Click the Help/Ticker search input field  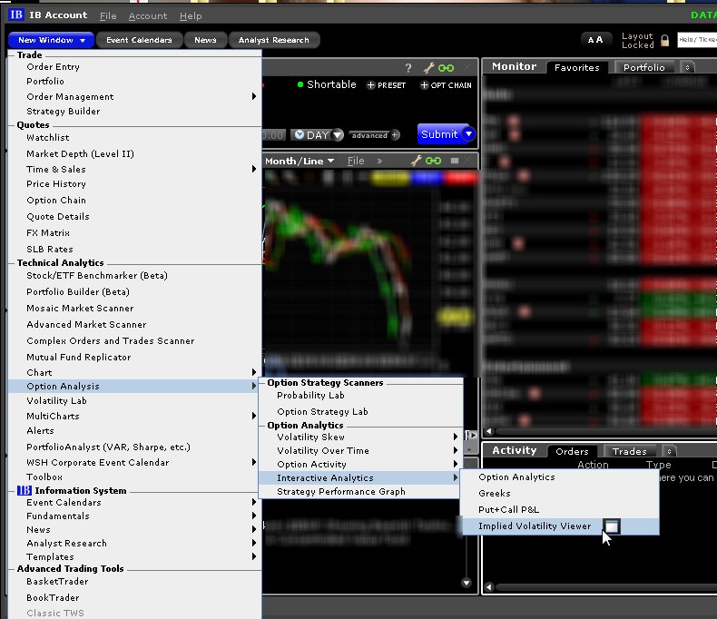click(x=697, y=40)
